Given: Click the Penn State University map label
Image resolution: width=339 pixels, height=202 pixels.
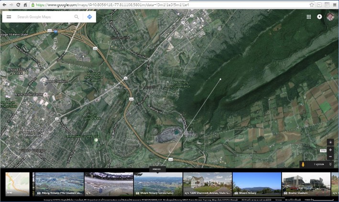Looking at the screenshot, I should (x=33, y=133).
